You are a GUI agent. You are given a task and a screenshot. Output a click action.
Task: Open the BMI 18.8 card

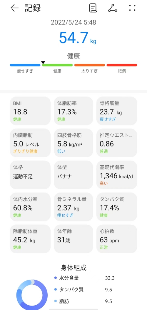pyautogui.click(x=30, y=111)
